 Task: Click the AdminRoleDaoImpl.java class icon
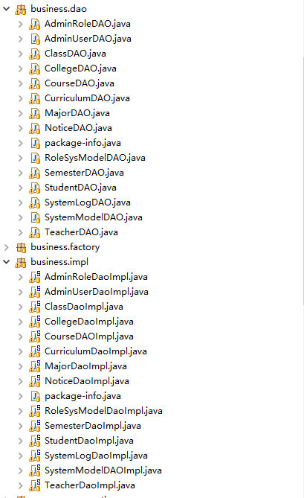pos(35,277)
